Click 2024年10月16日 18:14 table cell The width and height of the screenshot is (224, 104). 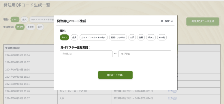31,55
